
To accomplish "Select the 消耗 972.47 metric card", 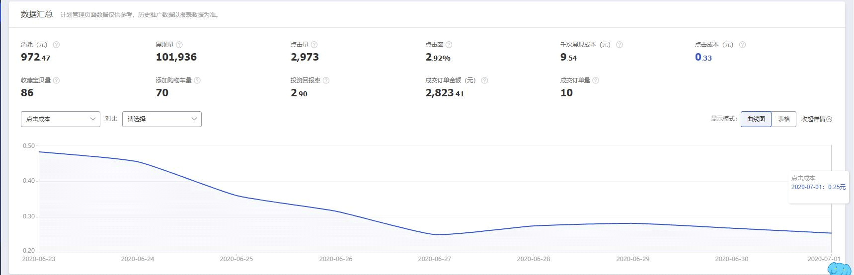I will pyautogui.click(x=36, y=57).
